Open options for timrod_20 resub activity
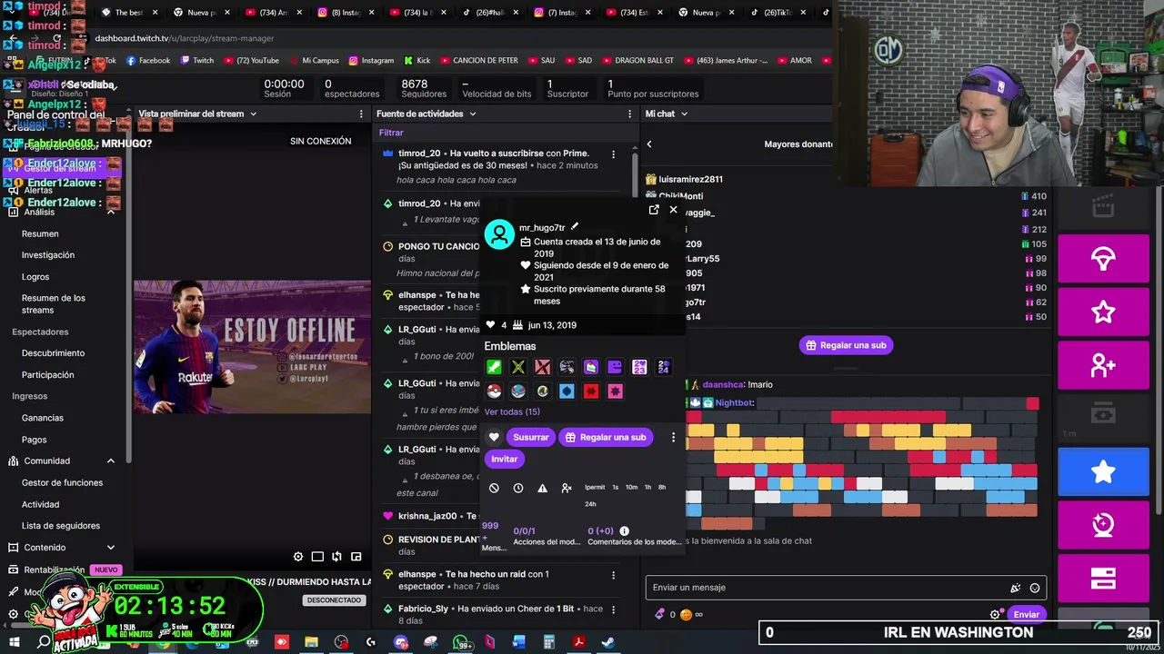Image resolution: width=1164 pixels, height=654 pixels. [x=613, y=154]
